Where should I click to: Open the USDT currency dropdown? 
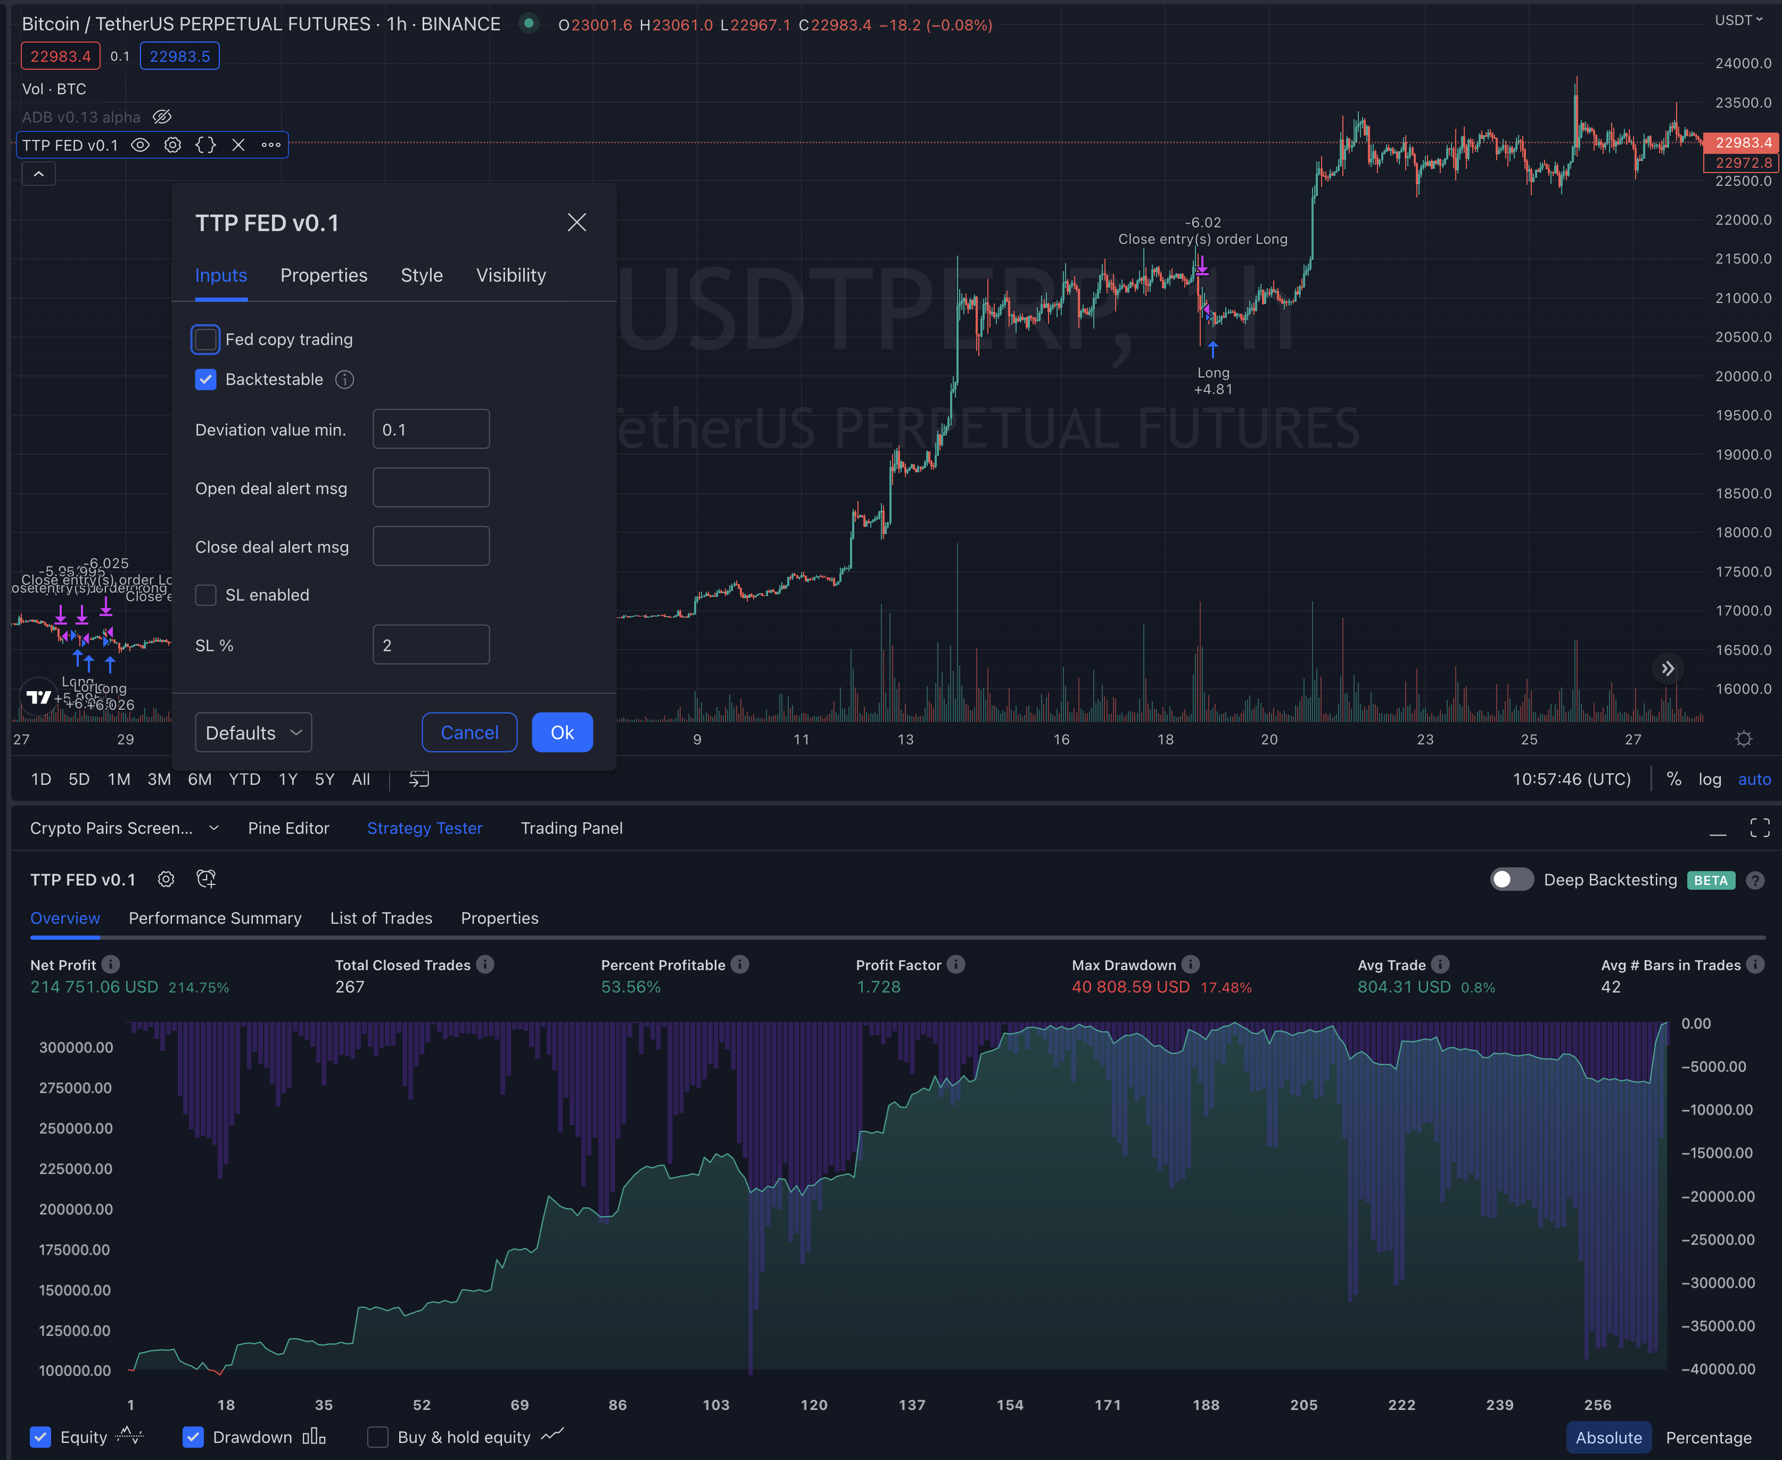pyautogui.click(x=1739, y=20)
